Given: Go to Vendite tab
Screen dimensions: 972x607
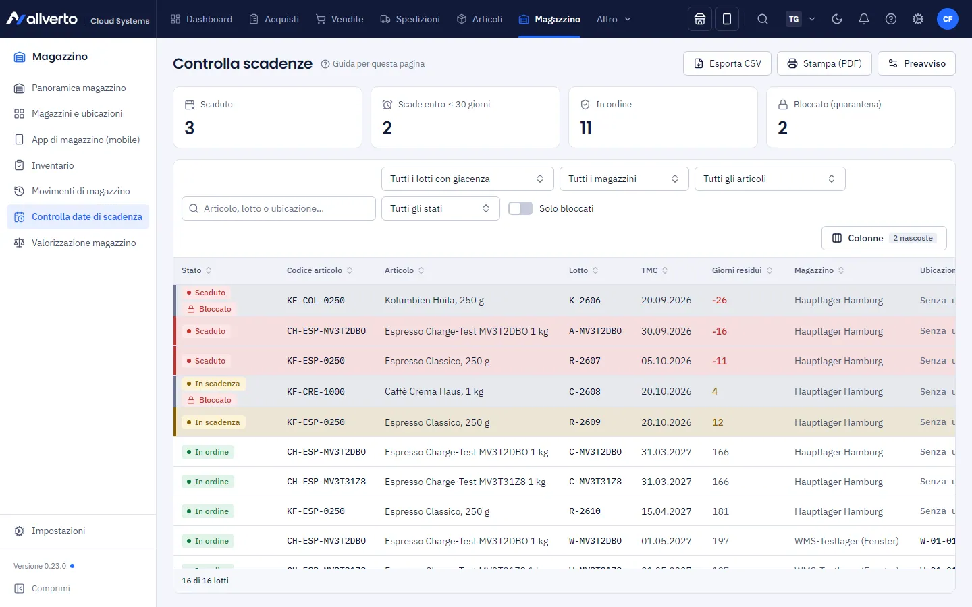Looking at the screenshot, I should point(340,19).
